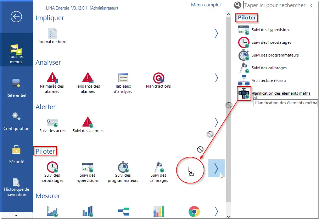319x219 pixels.
Task: Click the Mesurer section heading
Action: pyautogui.click(x=48, y=196)
